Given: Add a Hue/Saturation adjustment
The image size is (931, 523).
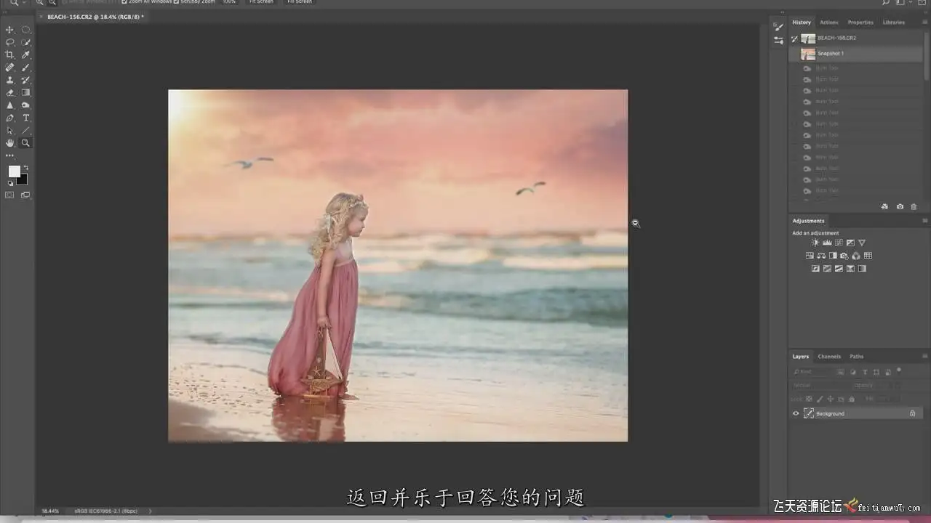Looking at the screenshot, I should (x=810, y=256).
